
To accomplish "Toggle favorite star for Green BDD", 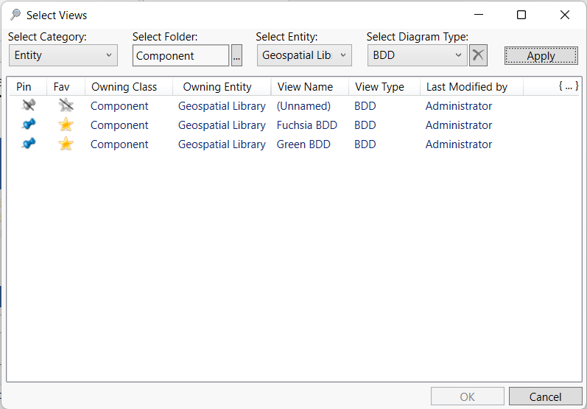I will [x=66, y=144].
